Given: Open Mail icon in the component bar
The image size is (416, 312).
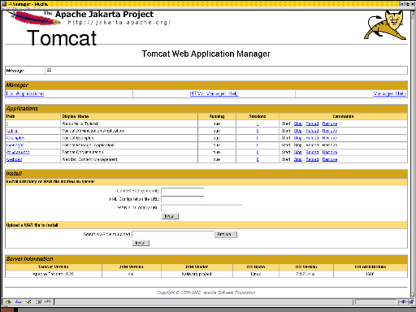Looking at the screenshot, I should click(x=18, y=301).
